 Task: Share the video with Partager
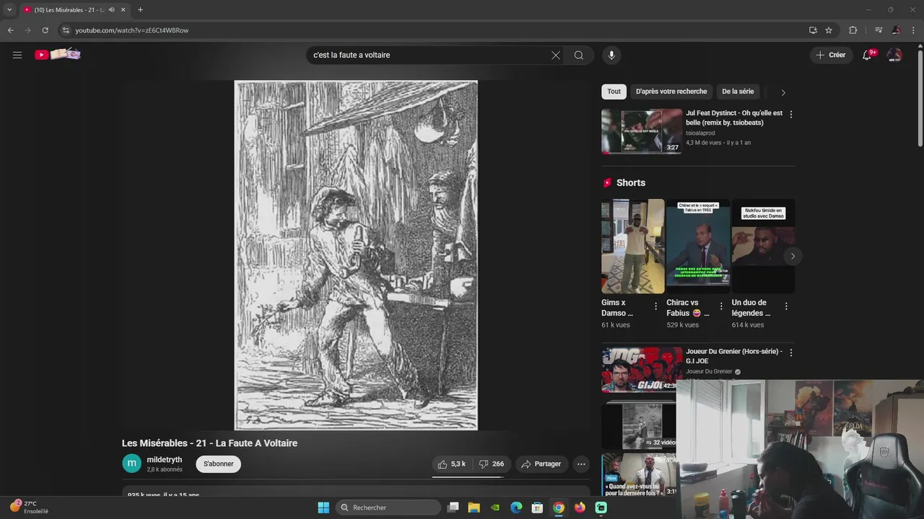point(541,464)
